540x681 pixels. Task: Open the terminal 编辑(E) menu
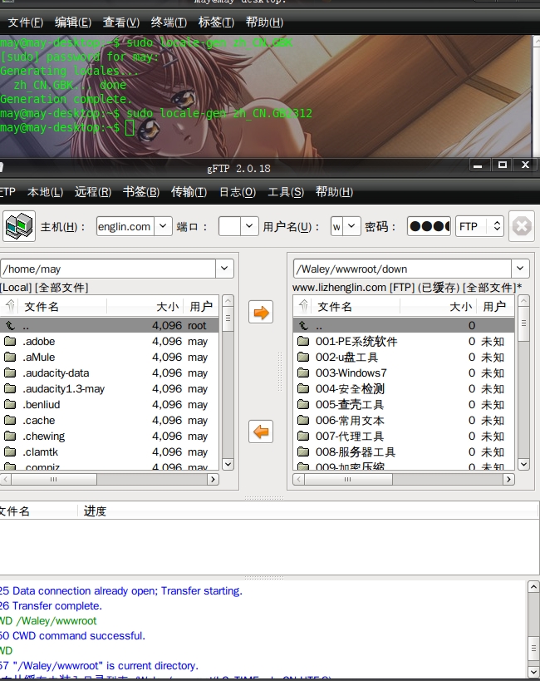[73, 22]
